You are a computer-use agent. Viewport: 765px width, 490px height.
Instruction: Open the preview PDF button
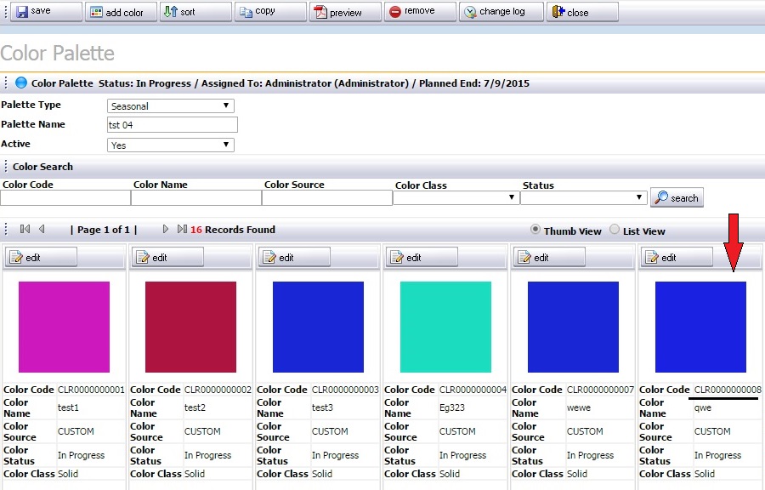(x=344, y=12)
